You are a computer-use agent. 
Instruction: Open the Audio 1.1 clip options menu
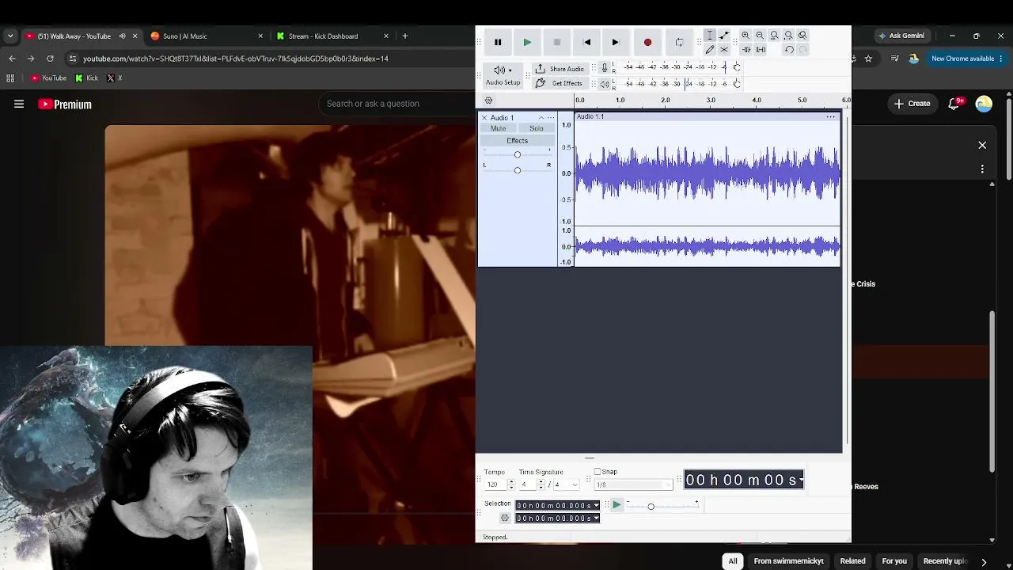click(831, 117)
